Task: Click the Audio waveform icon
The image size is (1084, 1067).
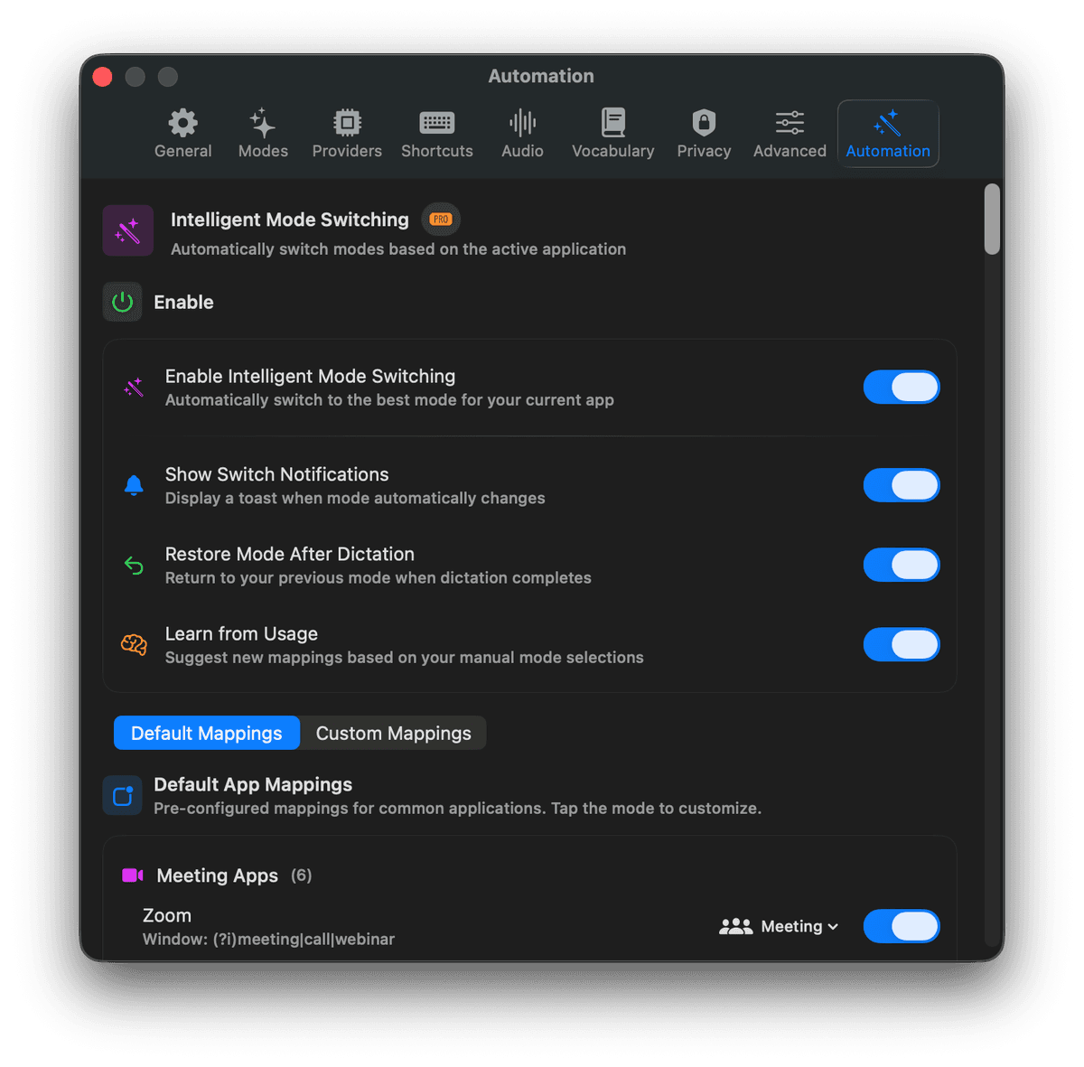Action: (522, 123)
